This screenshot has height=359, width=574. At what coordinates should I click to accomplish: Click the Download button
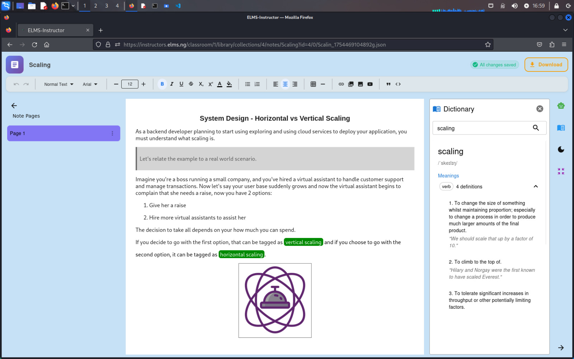point(546,65)
